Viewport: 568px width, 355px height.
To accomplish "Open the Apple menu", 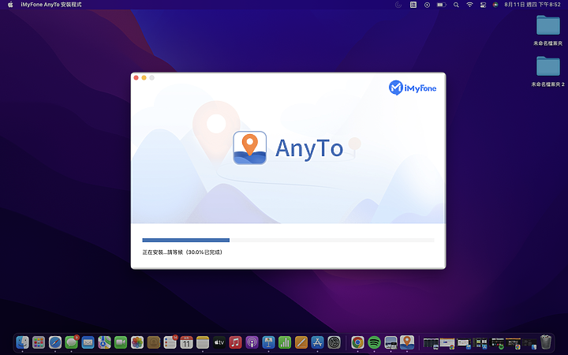I will [x=10, y=5].
